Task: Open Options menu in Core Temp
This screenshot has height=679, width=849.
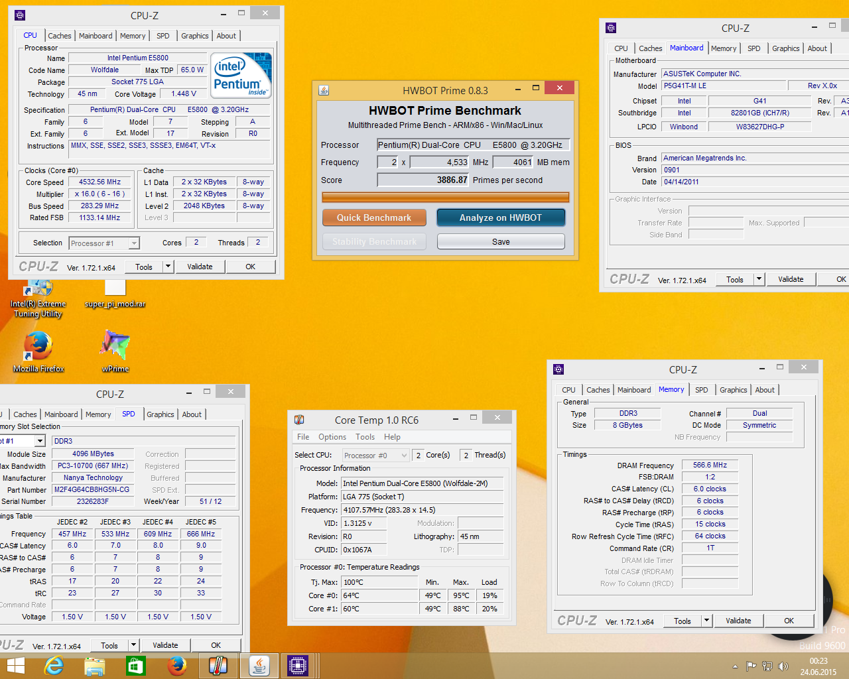Action: 332,437
